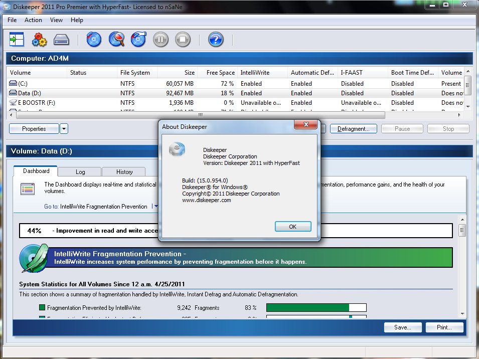The width and height of the screenshot is (479, 359).
Task: Sort by the IntelliWrite column header
Action: [262, 73]
